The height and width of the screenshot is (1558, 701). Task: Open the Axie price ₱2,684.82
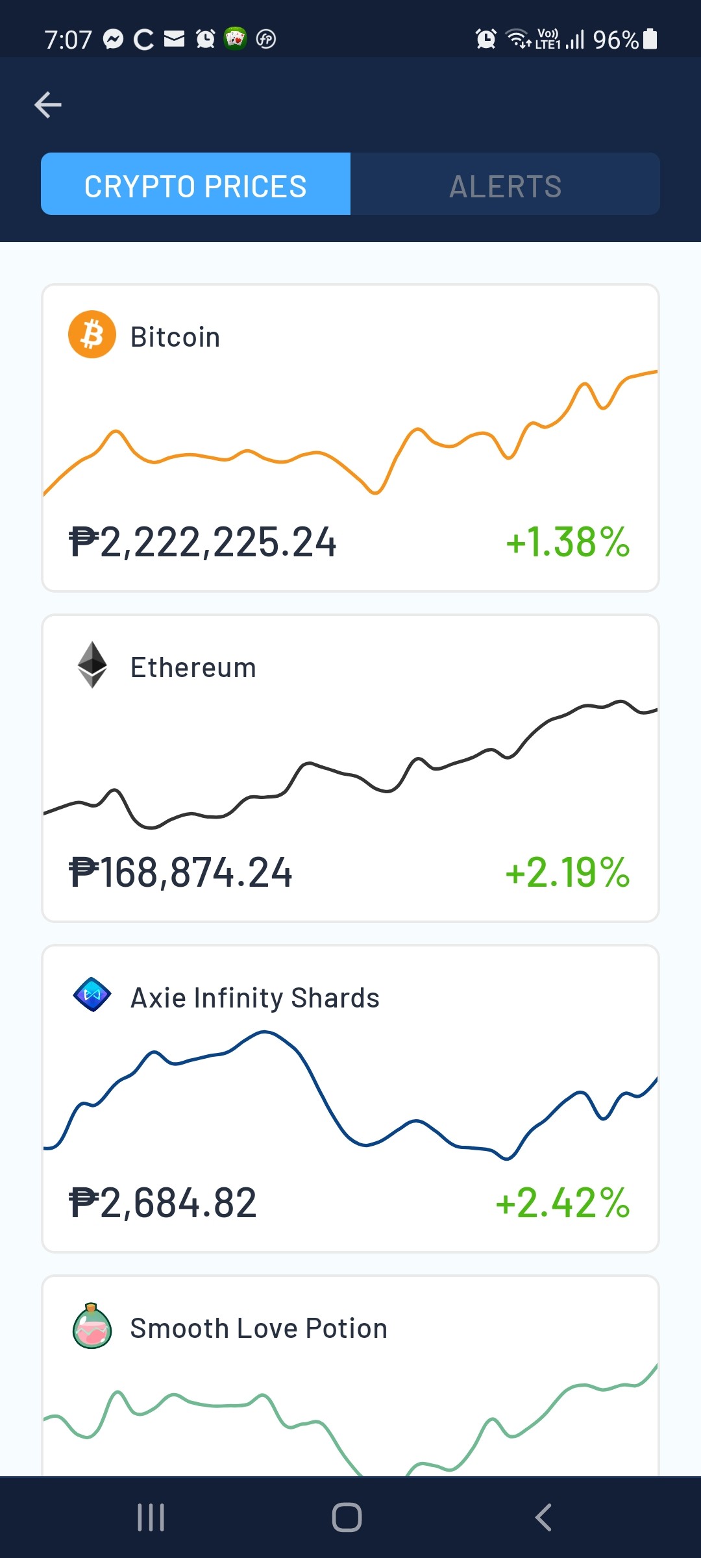point(163,1203)
